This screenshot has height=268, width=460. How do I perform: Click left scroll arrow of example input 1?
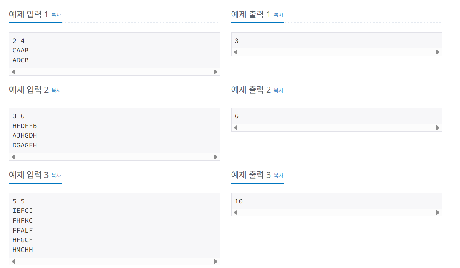click(x=14, y=72)
